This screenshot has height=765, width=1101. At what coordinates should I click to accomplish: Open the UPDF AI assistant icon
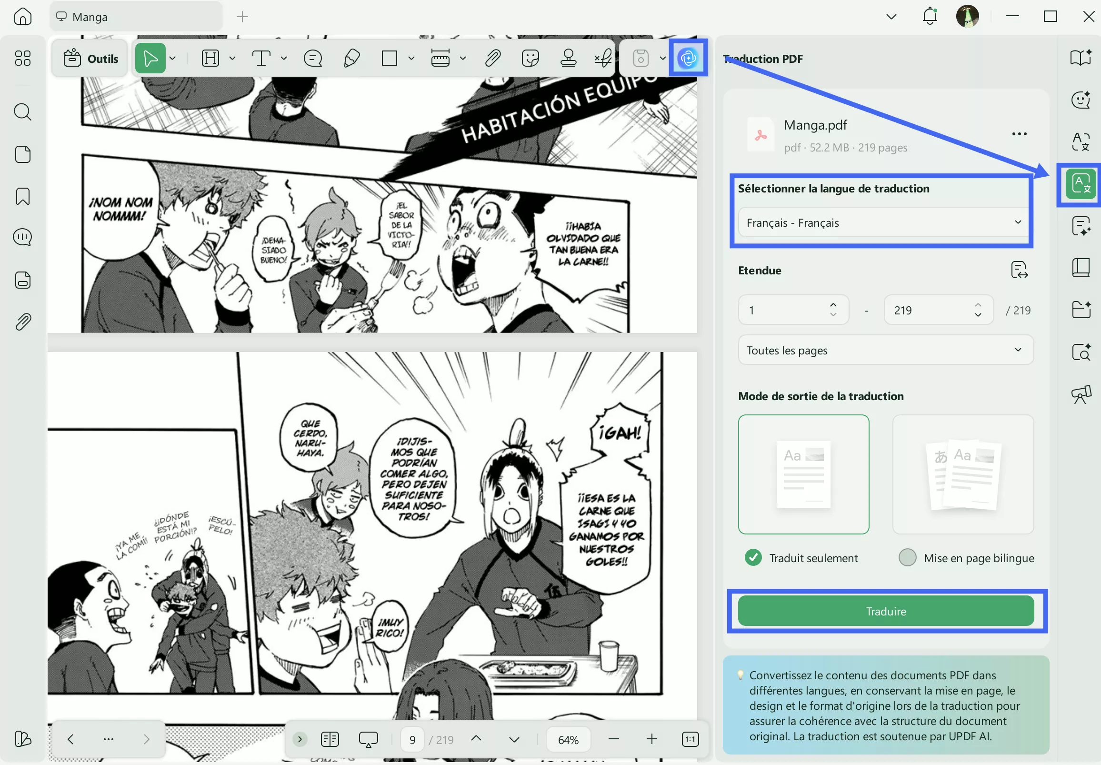tap(688, 58)
